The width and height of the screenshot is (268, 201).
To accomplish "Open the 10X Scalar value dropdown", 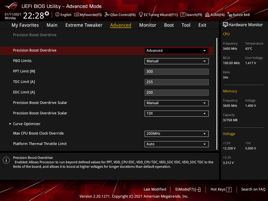I will pyautogui.click(x=176, y=114).
